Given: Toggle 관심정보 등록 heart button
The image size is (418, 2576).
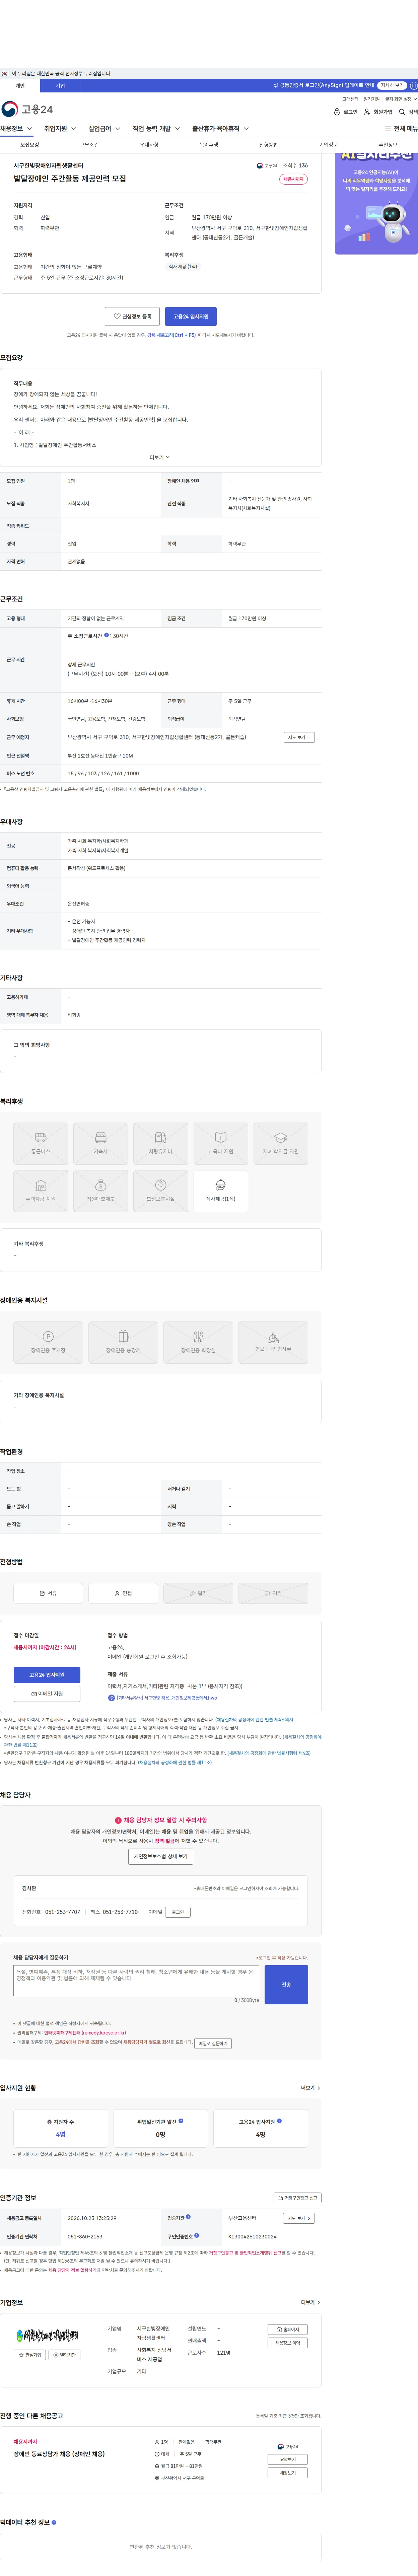Looking at the screenshot, I should coord(132,316).
